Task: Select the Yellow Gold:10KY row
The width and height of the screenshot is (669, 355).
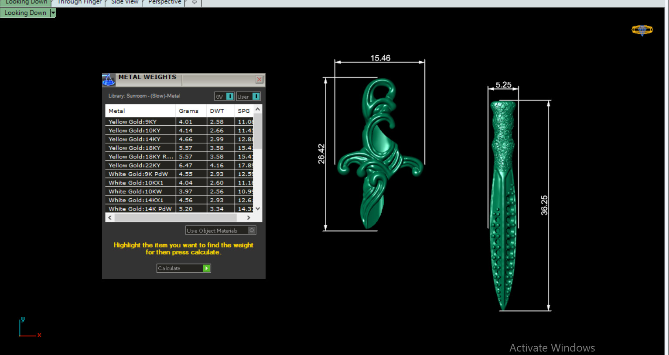Action: tap(179, 131)
